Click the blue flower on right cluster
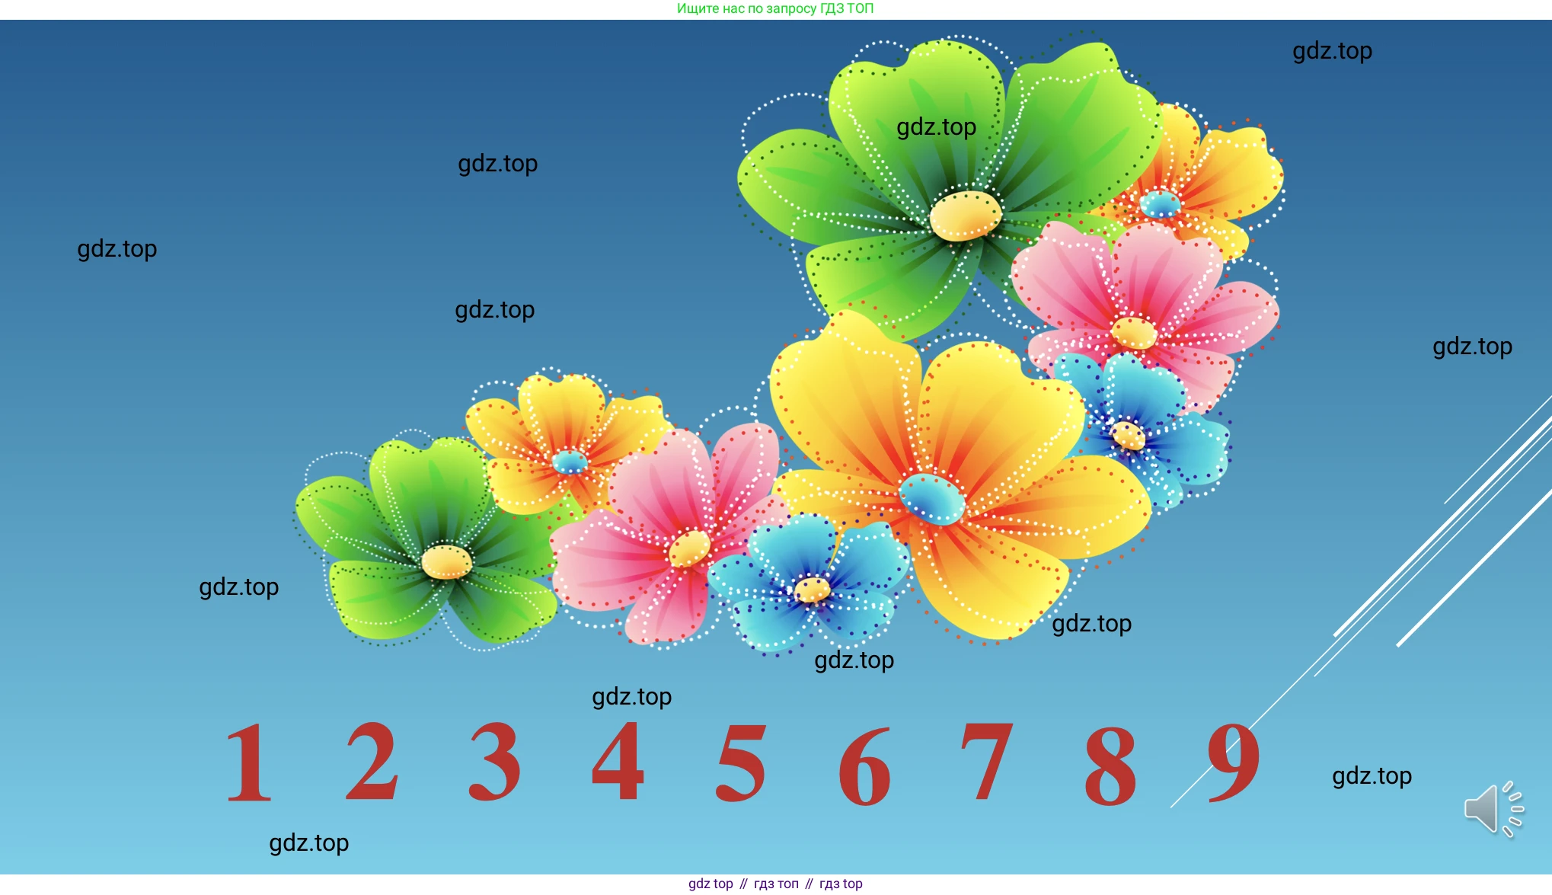Screen dimensions: 1552x895 tap(1128, 436)
